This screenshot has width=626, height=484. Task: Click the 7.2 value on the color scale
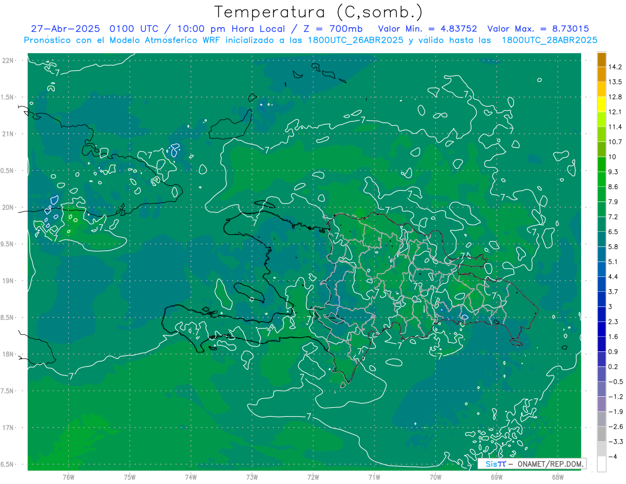coord(613,217)
